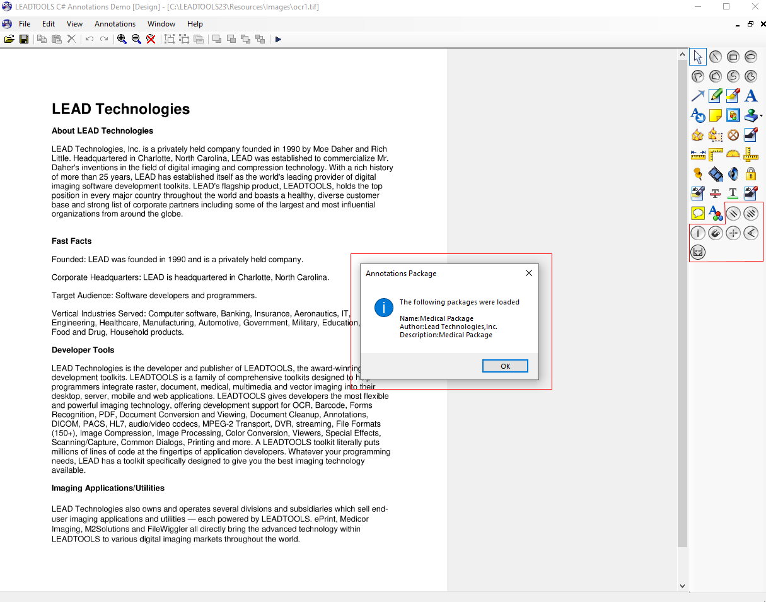Click the Zoom Out magnifier toolbar icon

click(136, 39)
